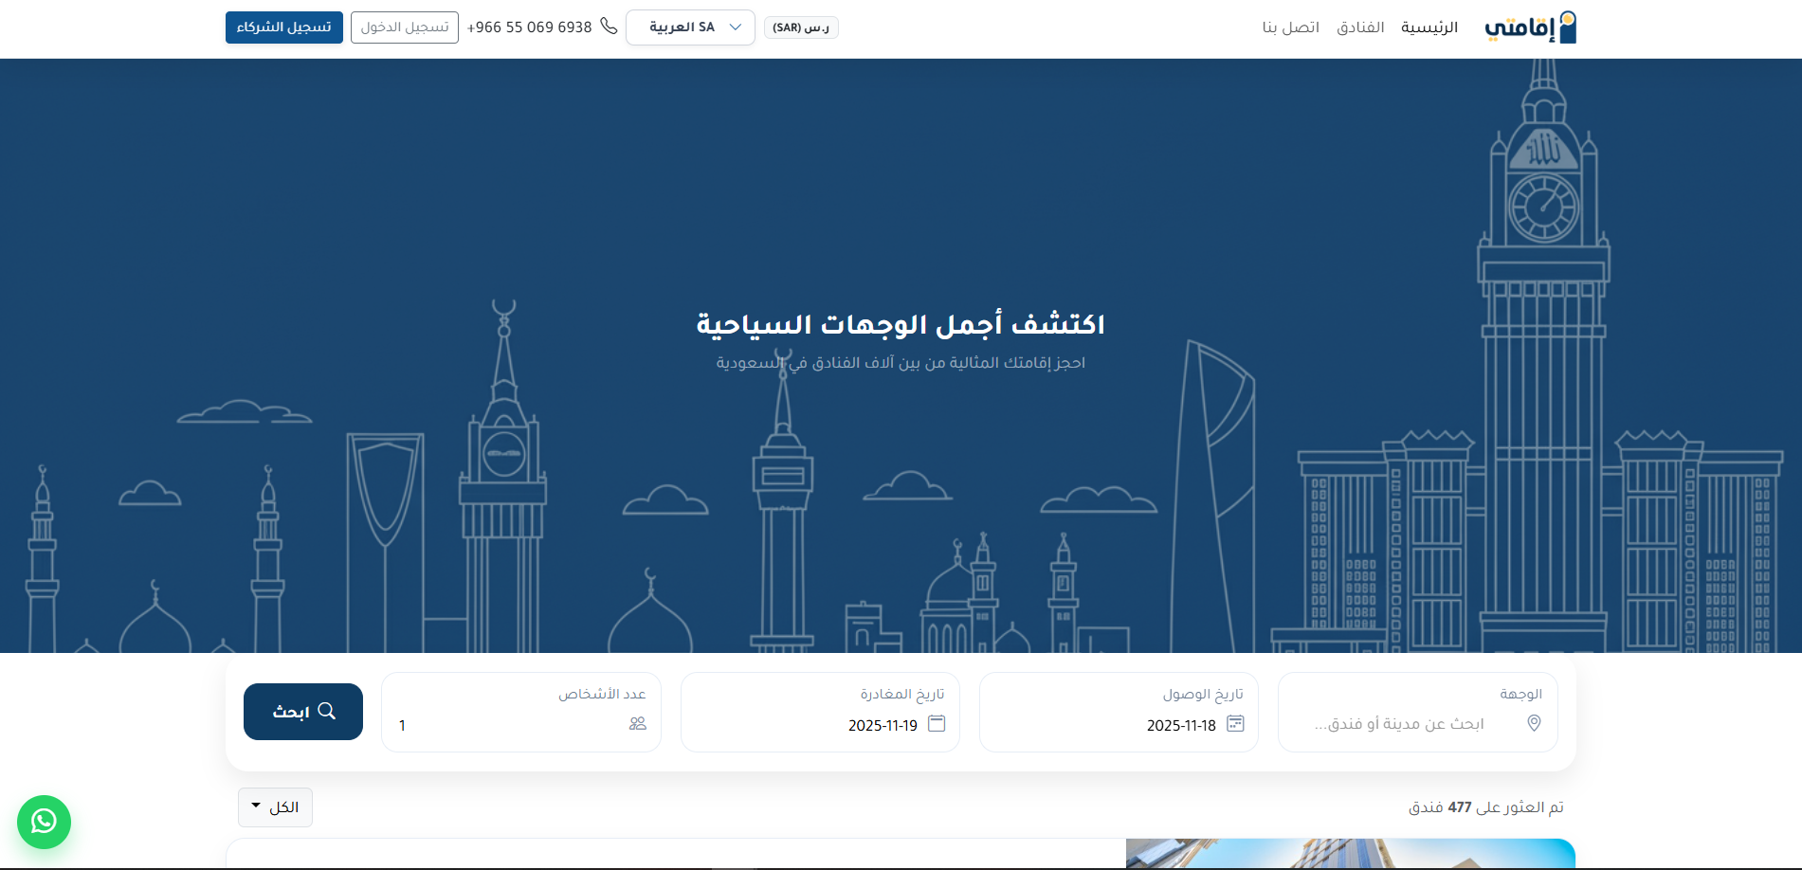
Task: Open the SA العربية language dropdown
Action: click(690, 27)
